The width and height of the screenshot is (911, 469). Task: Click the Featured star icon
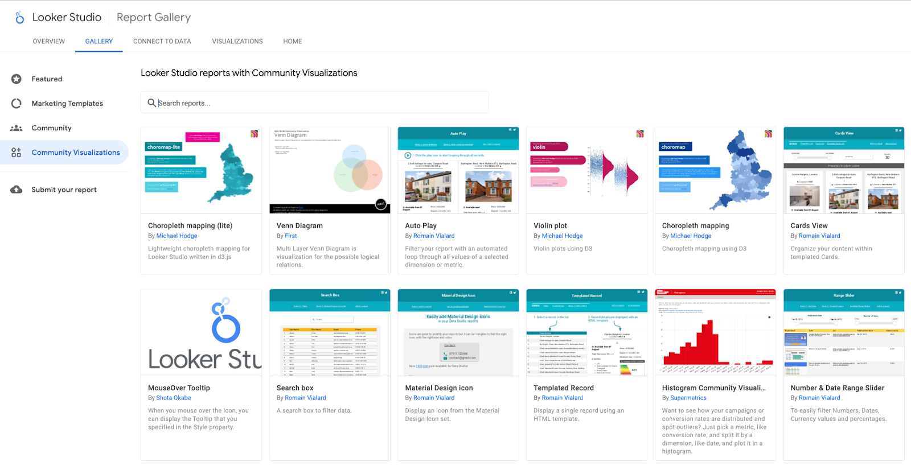(x=17, y=79)
